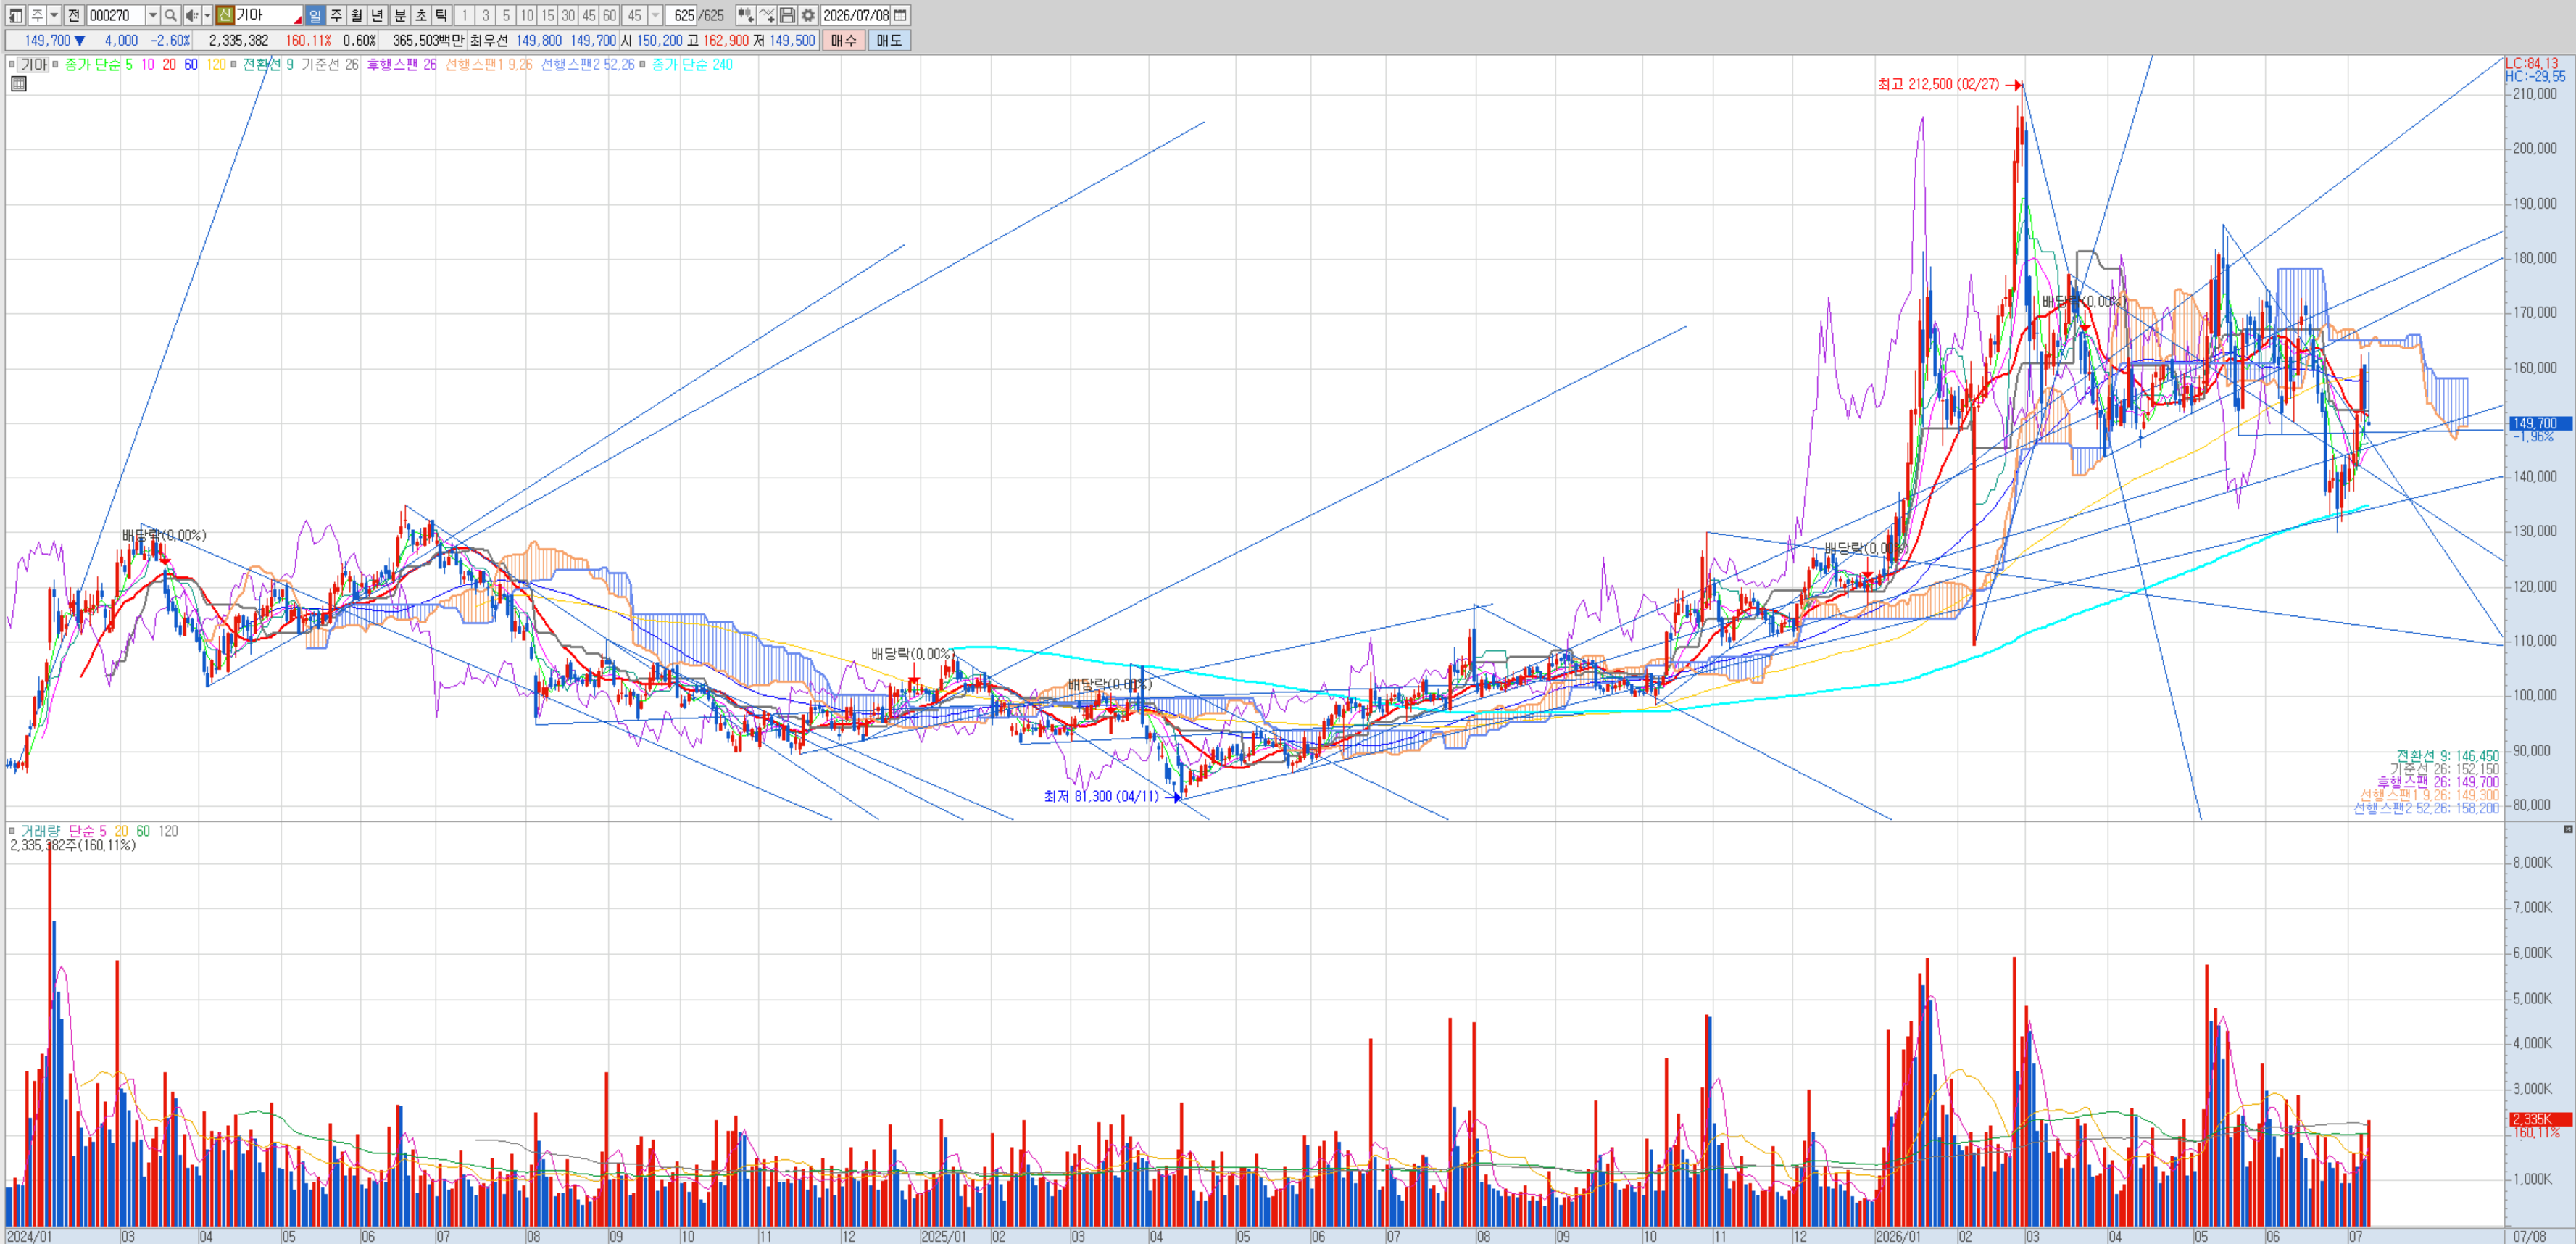This screenshot has height=1244, width=2576.
Task: Switch to yearly (년) chart period
Action: (x=377, y=15)
